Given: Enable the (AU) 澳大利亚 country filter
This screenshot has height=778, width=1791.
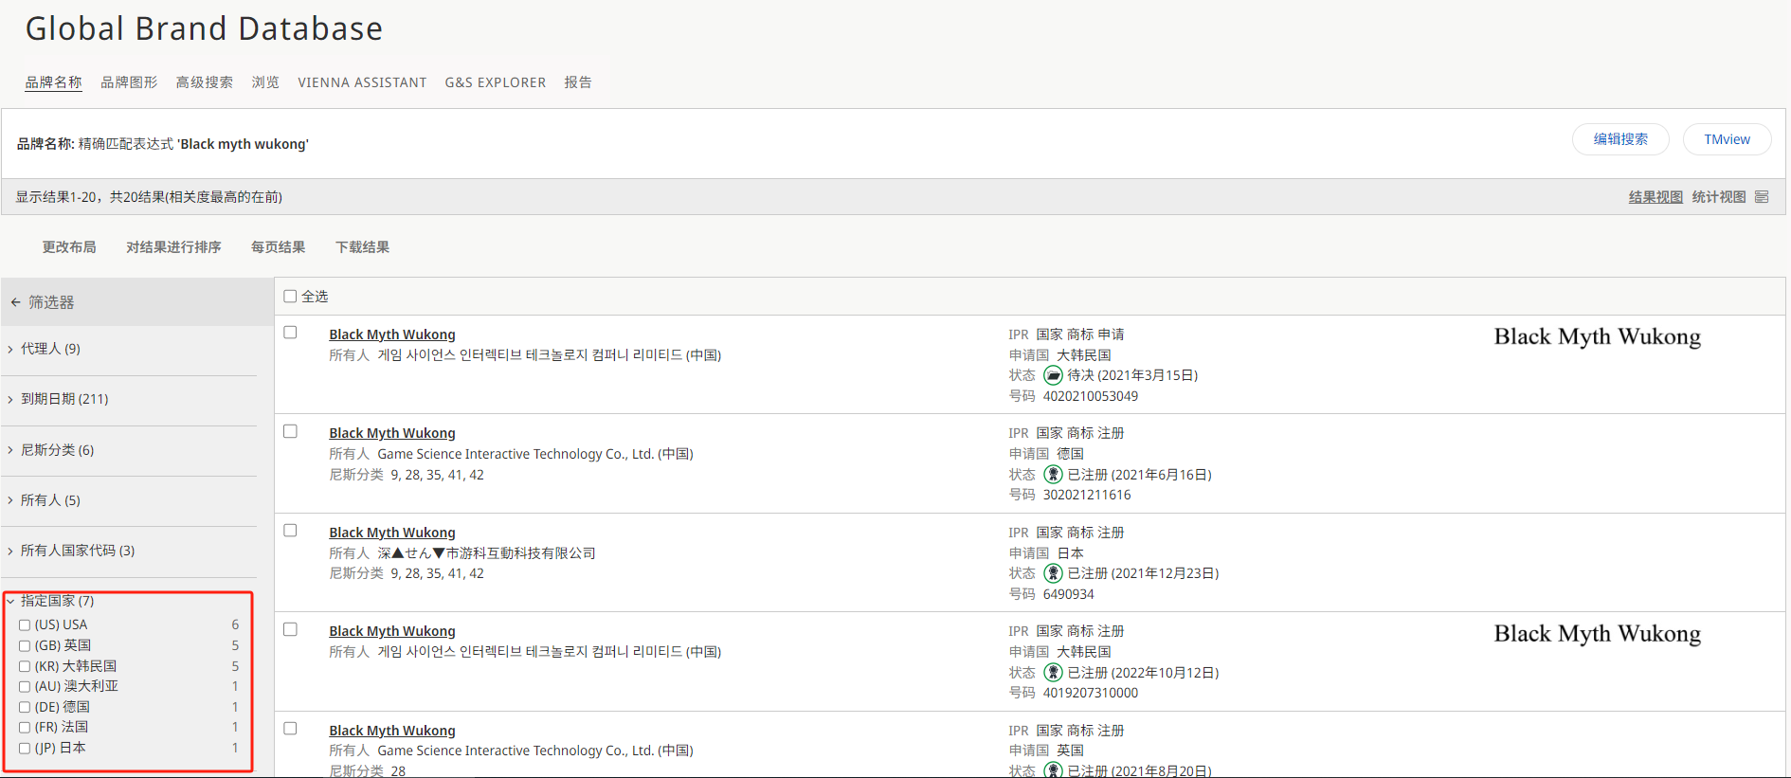Looking at the screenshot, I should click(25, 687).
